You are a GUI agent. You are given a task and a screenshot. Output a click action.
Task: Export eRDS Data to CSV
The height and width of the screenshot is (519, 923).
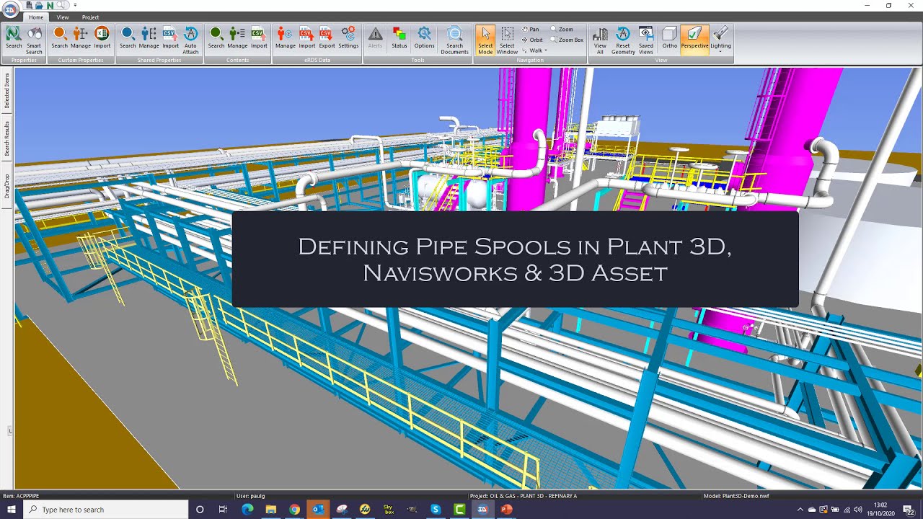coord(327,39)
